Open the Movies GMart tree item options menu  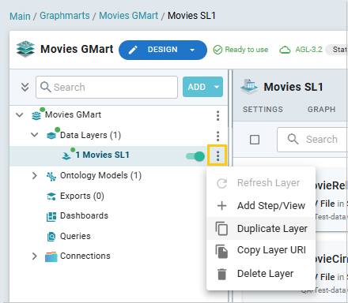point(217,115)
